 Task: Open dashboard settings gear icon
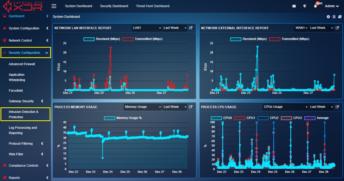coord(328,17)
